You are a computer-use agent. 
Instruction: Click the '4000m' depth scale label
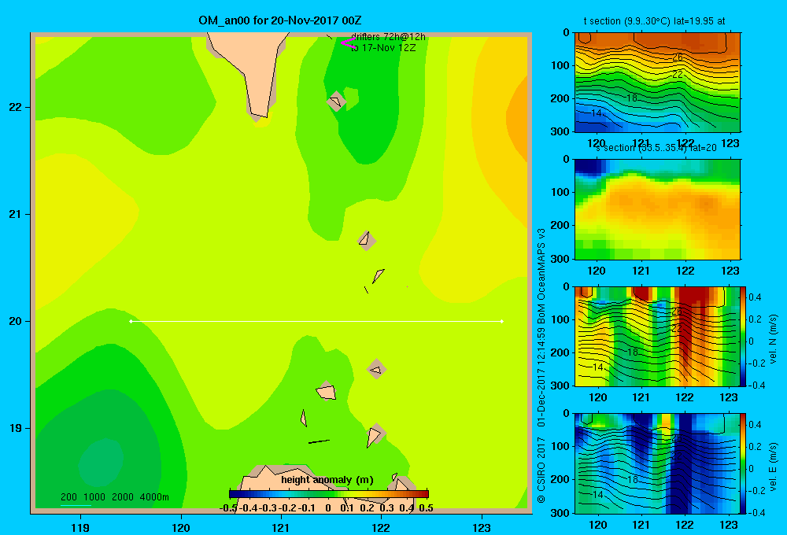(x=154, y=497)
